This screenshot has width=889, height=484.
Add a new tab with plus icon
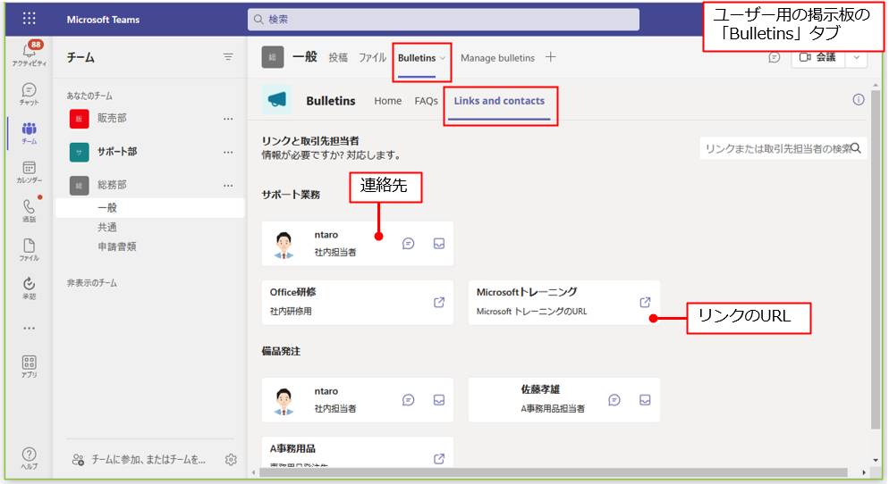[x=551, y=56]
